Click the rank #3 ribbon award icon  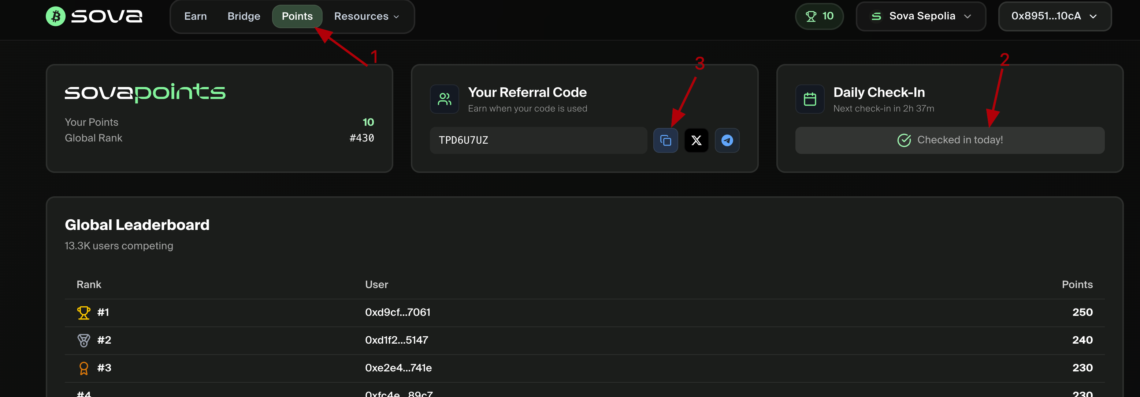coord(83,368)
